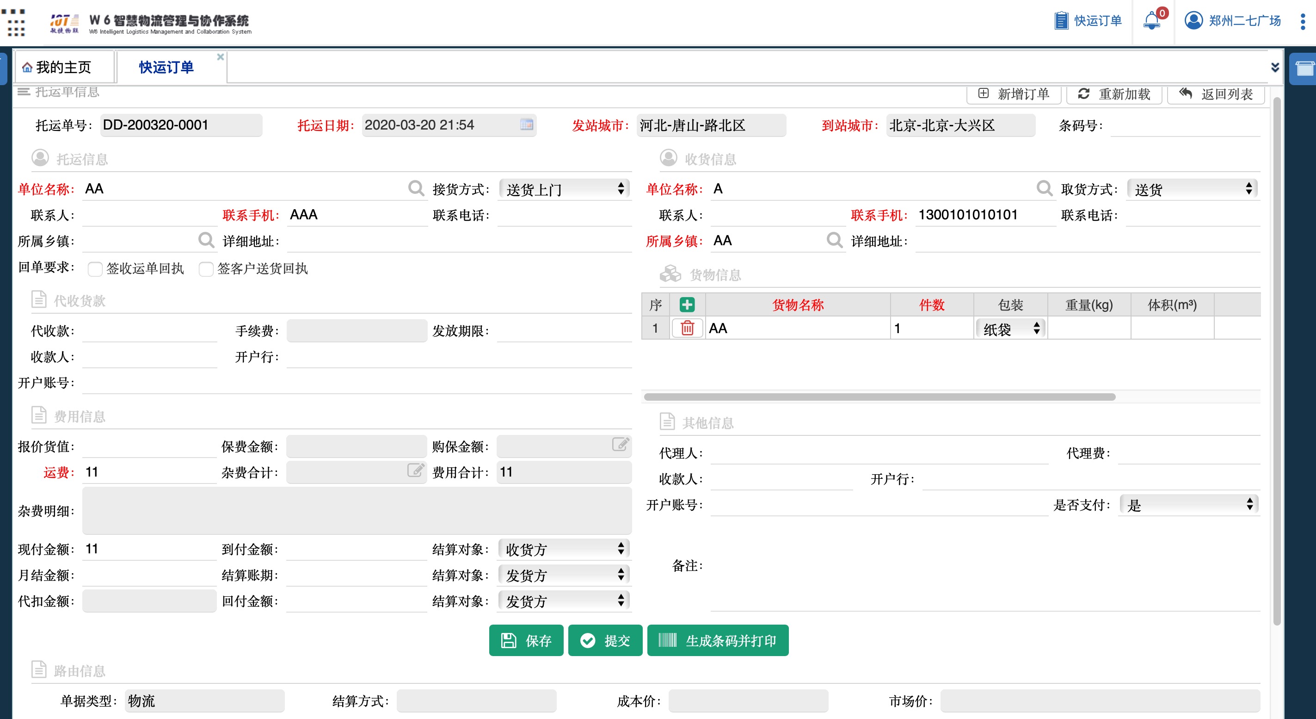This screenshot has width=1316, height=719.
Task: Open calendar picker for consignment date
Action: (526, 124)
